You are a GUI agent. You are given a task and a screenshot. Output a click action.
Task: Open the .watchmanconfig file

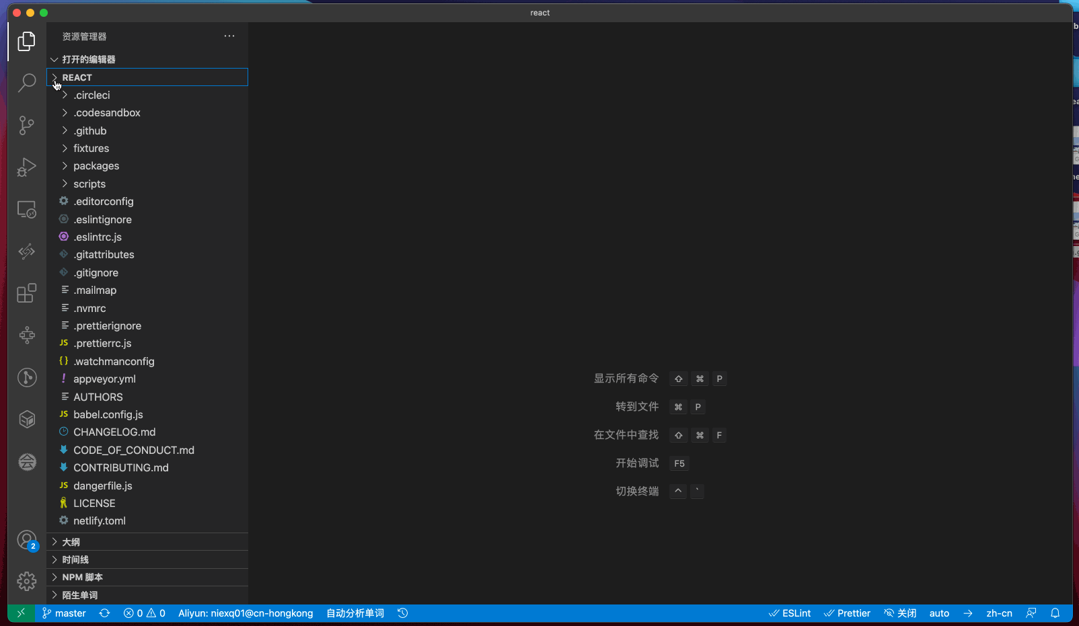pyautogui.click(x=147, y=361)
